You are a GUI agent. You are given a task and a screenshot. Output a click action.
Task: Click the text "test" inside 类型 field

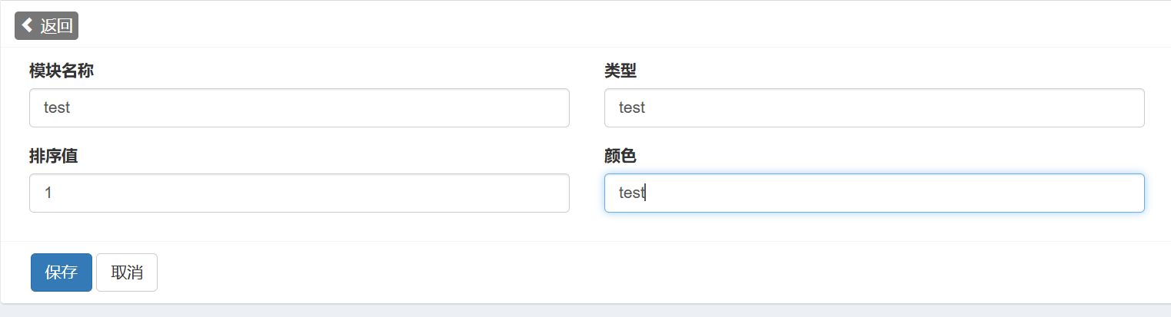632,107
